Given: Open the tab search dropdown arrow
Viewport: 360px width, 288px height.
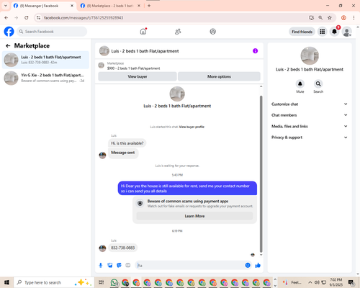Looking at the screenshot, I should 6,6.
